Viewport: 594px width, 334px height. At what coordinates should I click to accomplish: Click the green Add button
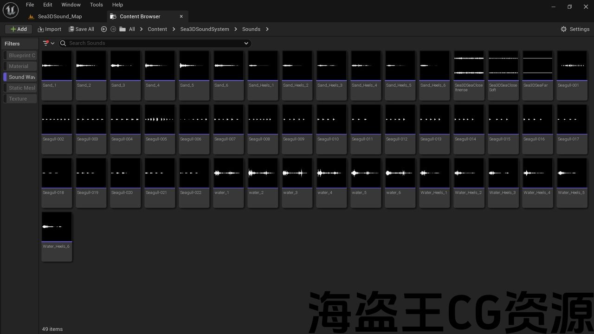pos(19,29)
